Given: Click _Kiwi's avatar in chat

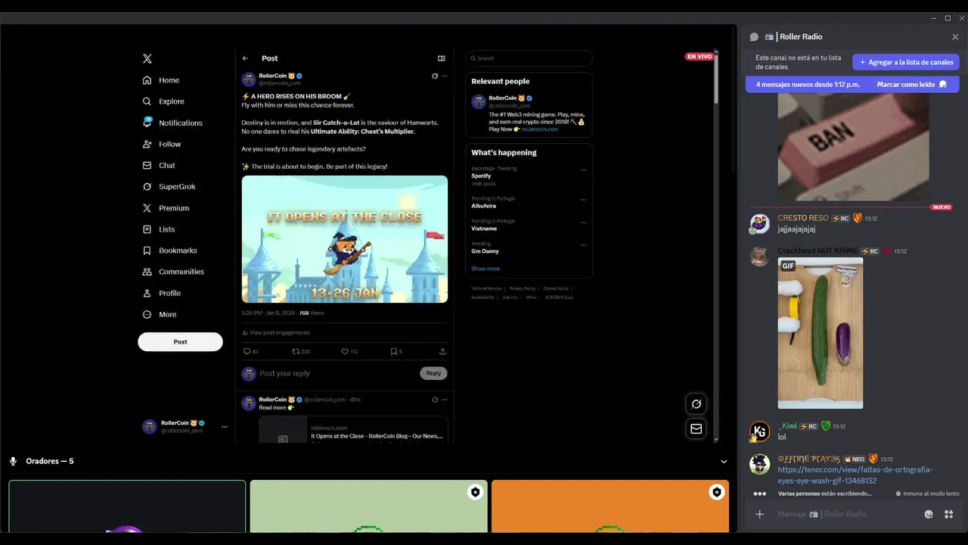Looking at the screenshot, I should click(x=759, y=431).
